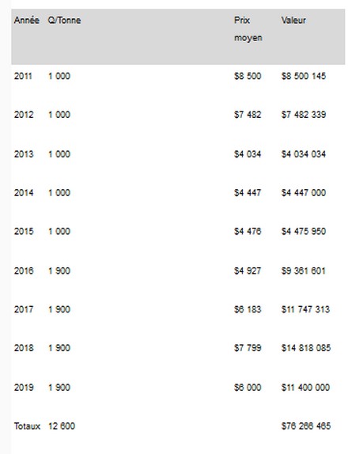The height and width of the screenshot is (454, 356).
Task: Click the value $11 747 313
Action: pos(305,309)
